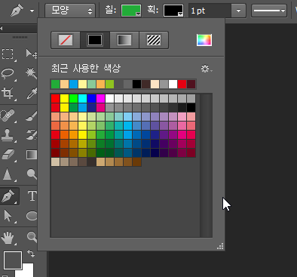Select the Horizontal Type tool
Screen dimensions: 297x277
coord(32,196)
